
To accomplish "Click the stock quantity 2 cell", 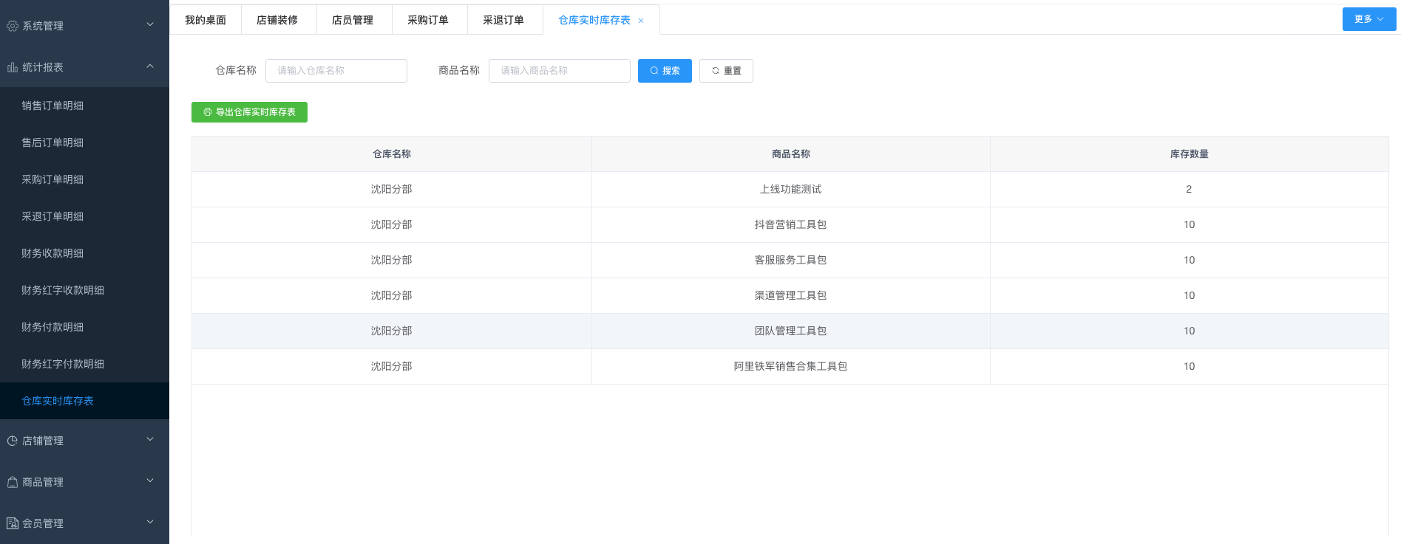I will (x=1190, y=190).
